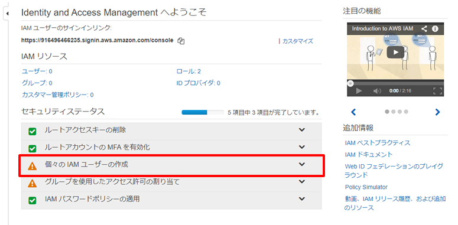Open 動画、IAM リリース履歴 resources link
458x225 pixels.
coord(395,203)
